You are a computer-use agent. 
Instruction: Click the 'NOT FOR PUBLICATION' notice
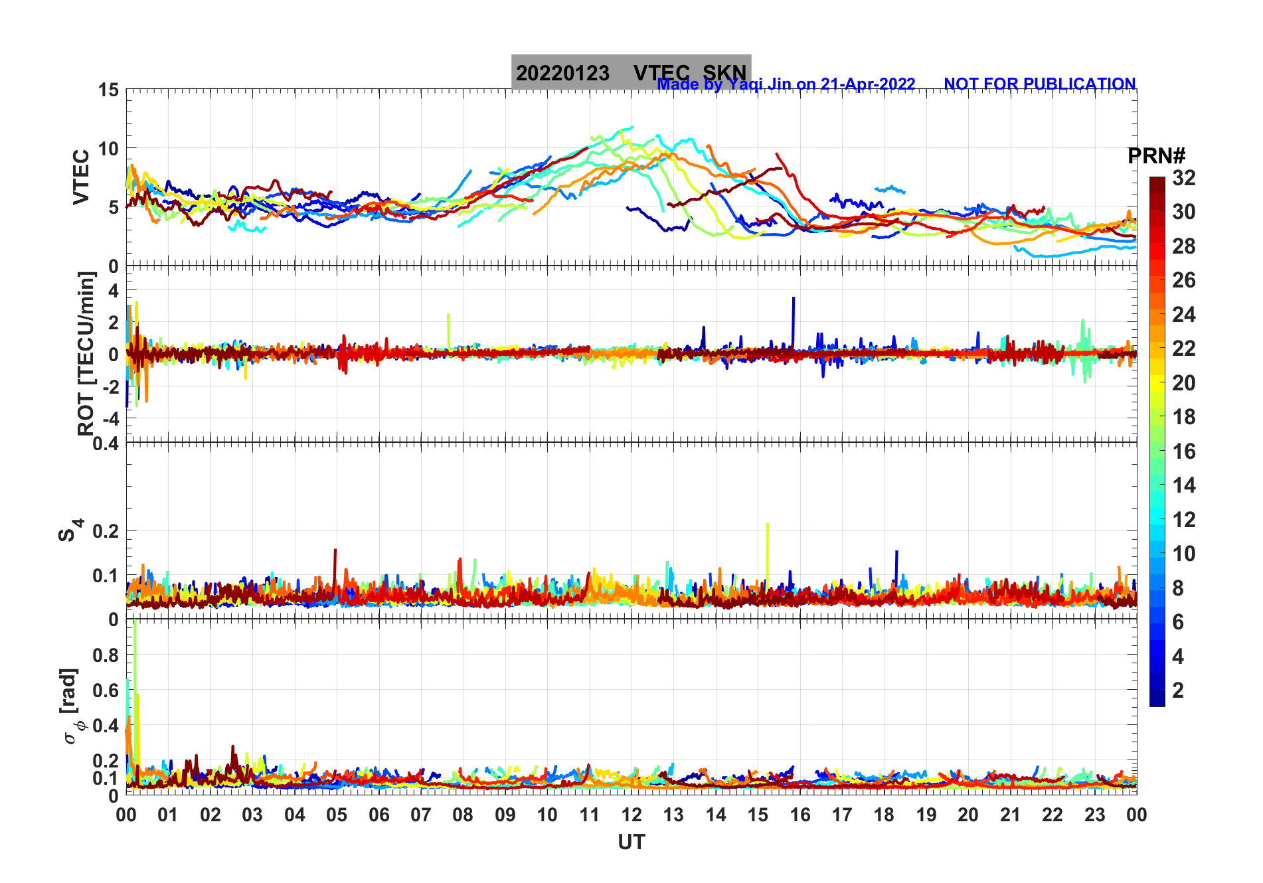pos(1040,84)
